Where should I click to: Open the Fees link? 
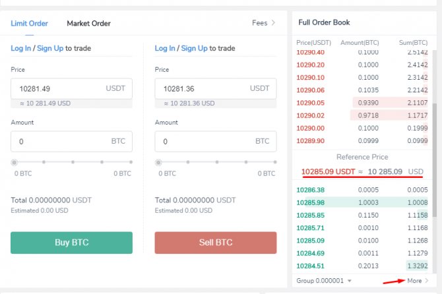[x=260, y=23]
